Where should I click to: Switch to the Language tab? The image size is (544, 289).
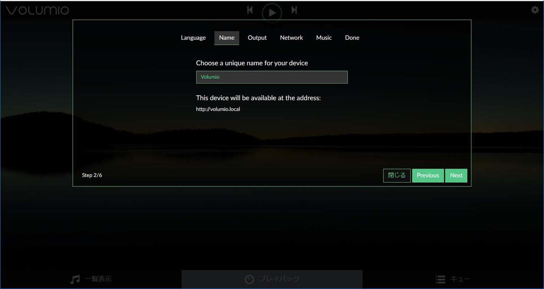tap(193, 38)
